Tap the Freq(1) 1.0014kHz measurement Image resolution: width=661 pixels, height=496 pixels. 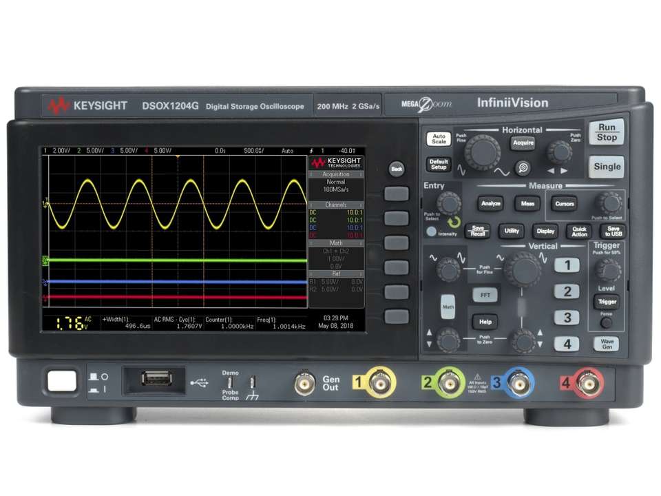coord(281,323)
